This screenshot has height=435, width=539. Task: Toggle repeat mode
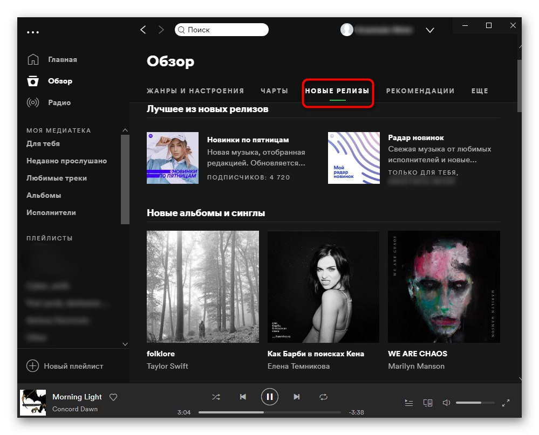[x=324, y=397]
